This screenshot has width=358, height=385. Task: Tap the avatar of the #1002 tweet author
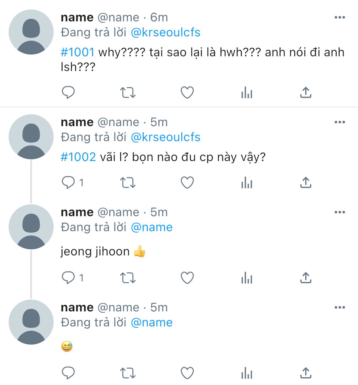[x=31, y=137]
